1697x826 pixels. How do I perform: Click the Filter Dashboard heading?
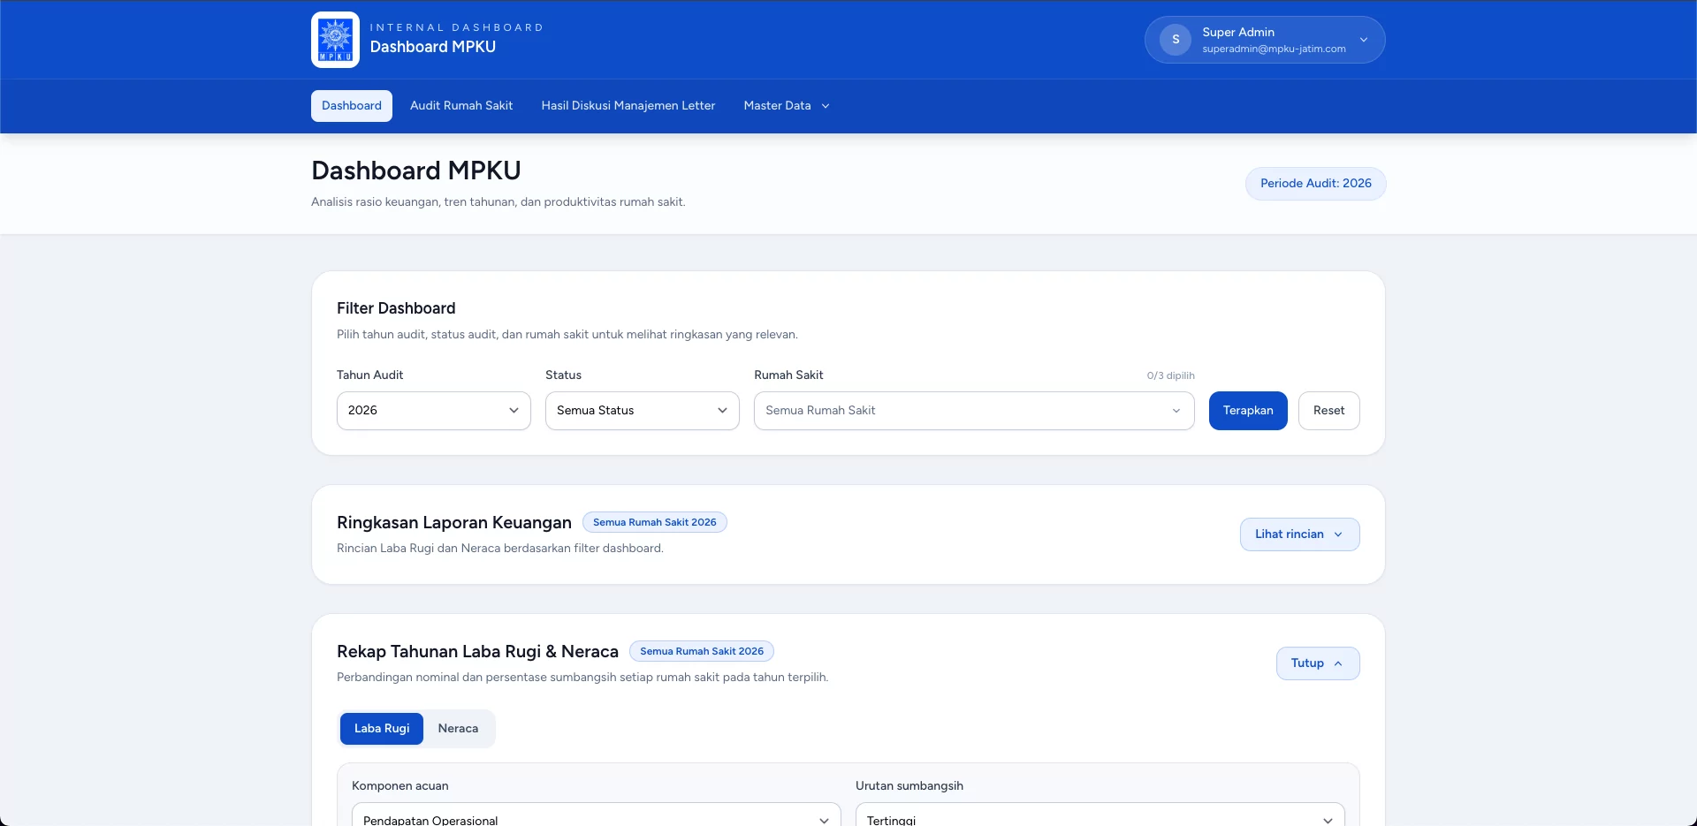point(396,308)
